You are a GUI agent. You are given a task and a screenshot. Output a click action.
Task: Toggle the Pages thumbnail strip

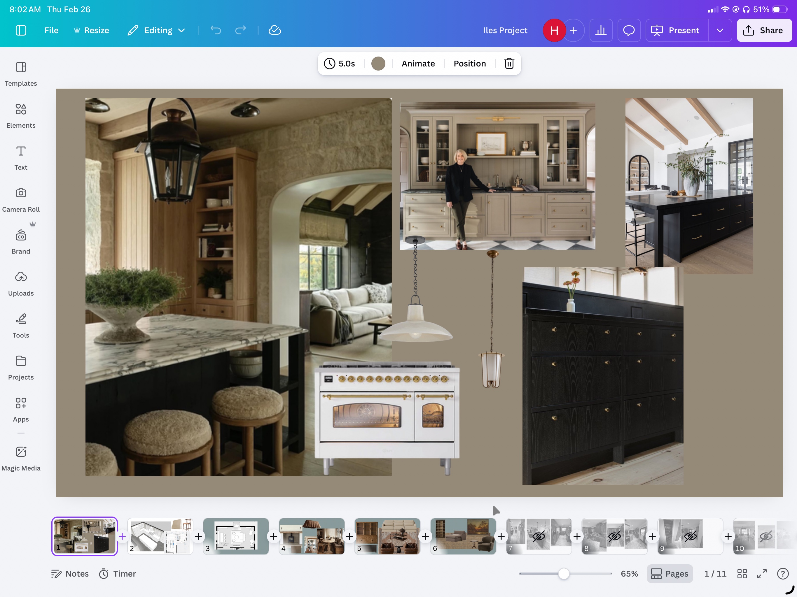[670, 574]
